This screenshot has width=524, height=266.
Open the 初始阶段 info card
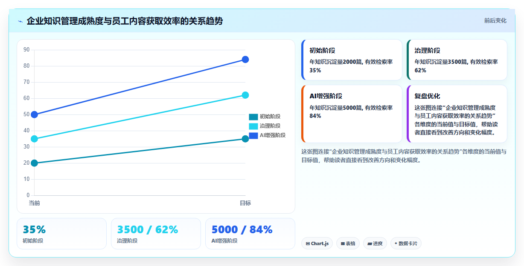tap(352, 60)
